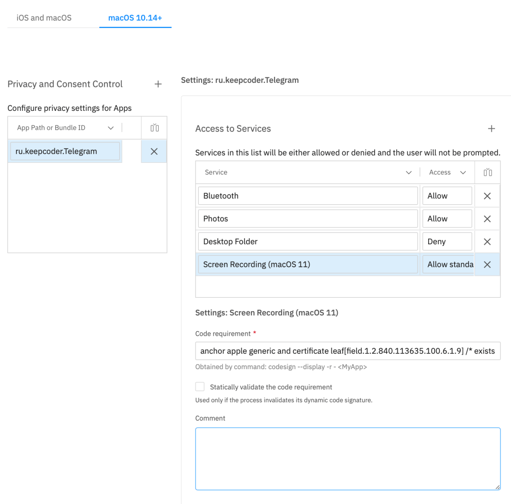Click the column icon in the services table header
The image size is (511, 504).
click(x=488, y=172)
